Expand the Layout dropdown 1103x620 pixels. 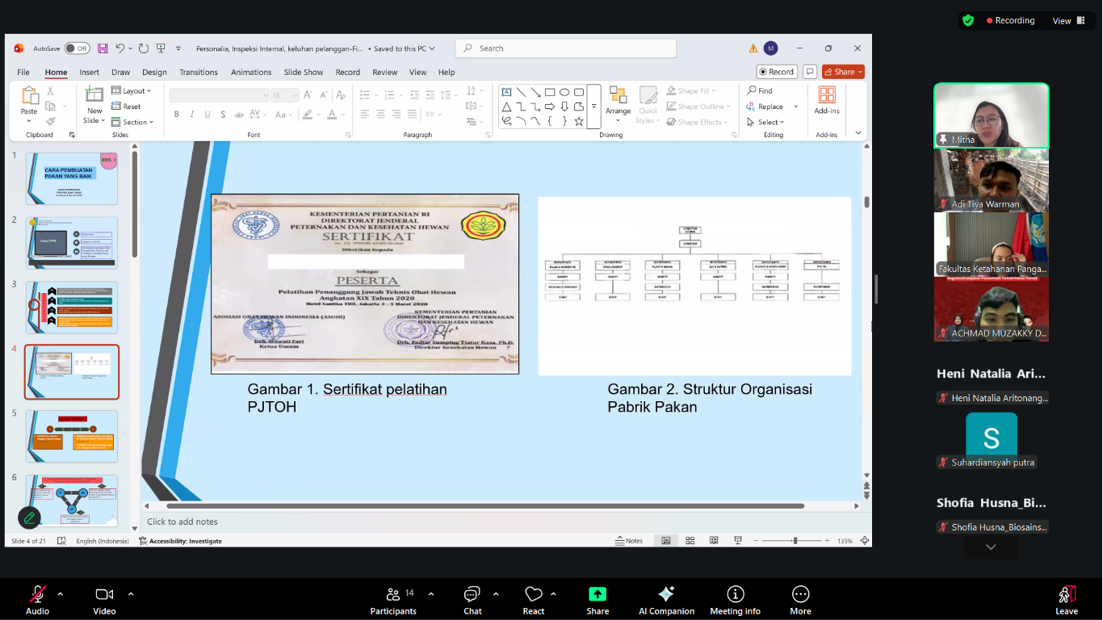132,91
